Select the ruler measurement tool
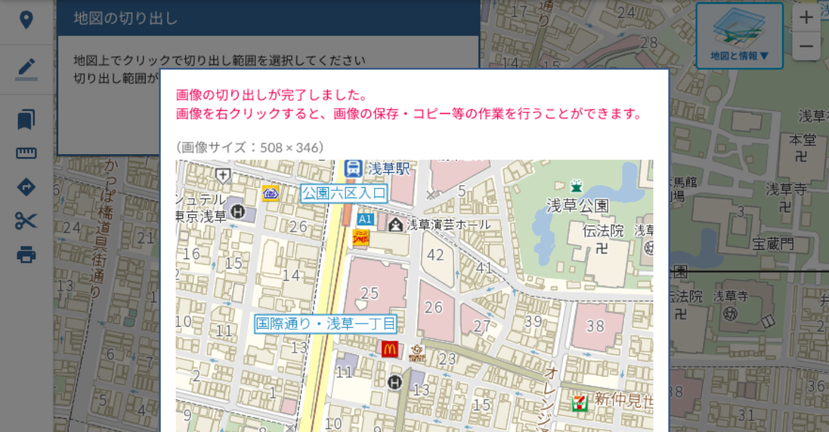This screenshot has height=432, width=829. (x=27, y=153)
